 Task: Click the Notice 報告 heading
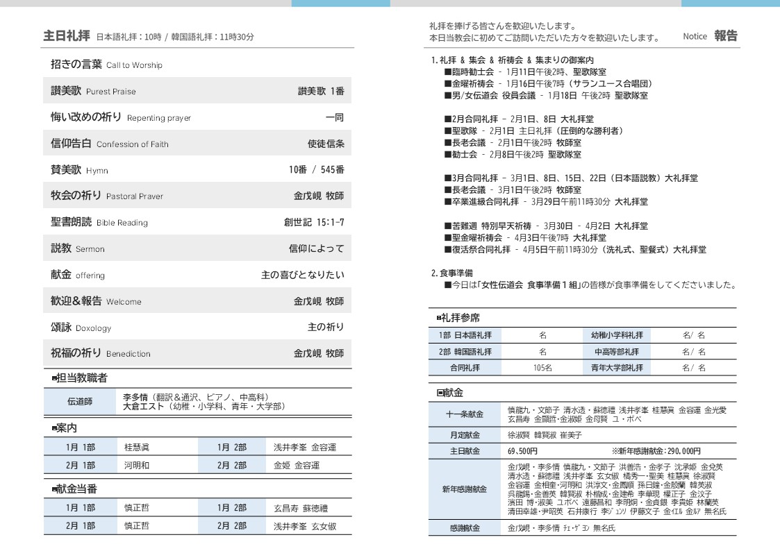click(x=710, y=36)
